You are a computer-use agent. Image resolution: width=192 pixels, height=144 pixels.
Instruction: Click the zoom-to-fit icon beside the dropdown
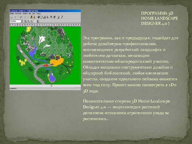(x=26, y=21)
